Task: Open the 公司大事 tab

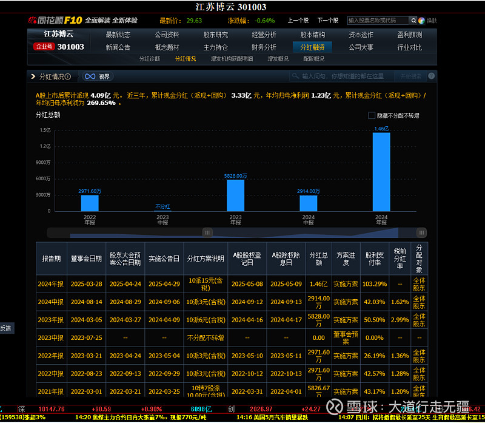Action: point(361,47)
